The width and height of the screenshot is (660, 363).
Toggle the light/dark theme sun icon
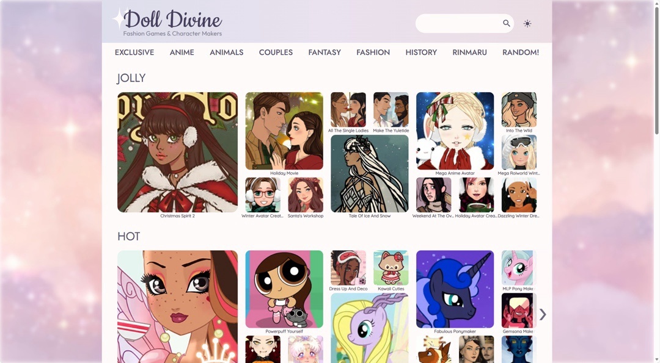click(x=527, y=24)
